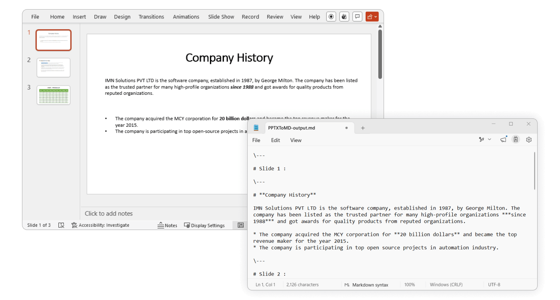
Task: Click Accessibility: Investigate in status bar
Action: [100, 225]
